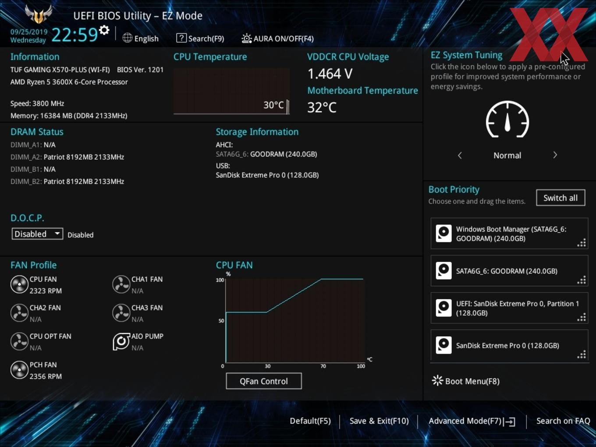Click the Advanced Mode exit-arrow icon

[509, 422]
